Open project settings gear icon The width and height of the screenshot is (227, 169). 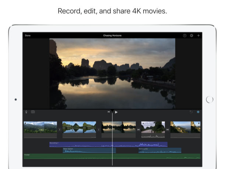pos(192,35)
